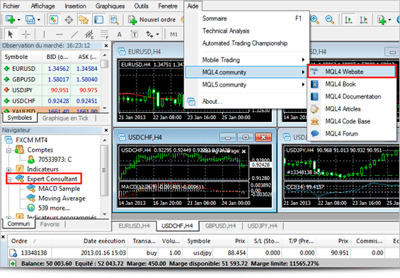Collapse the Comptes tree node
This screenshot has height=278, width=400.
9,150
